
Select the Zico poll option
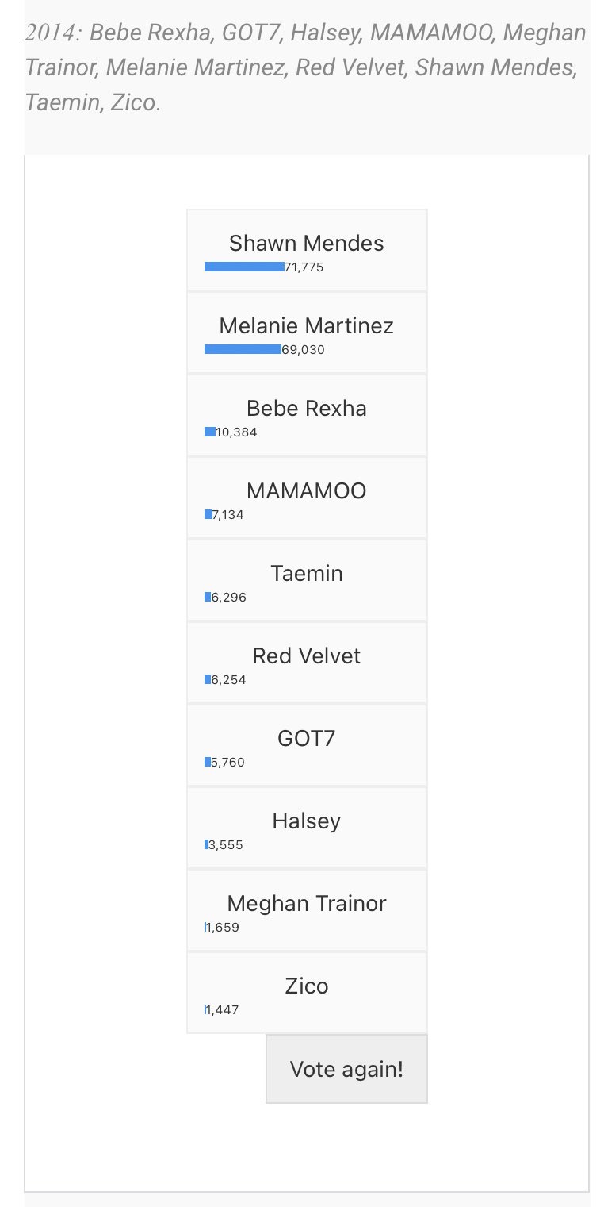coord(307,993)
